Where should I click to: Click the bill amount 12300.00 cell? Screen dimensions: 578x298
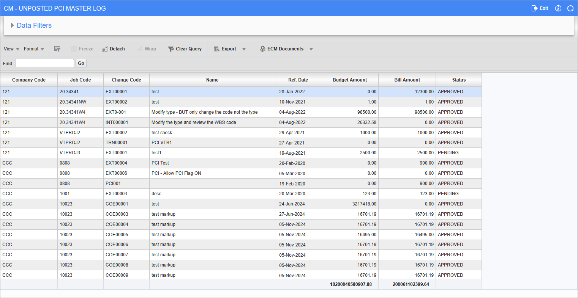[407, 92]
